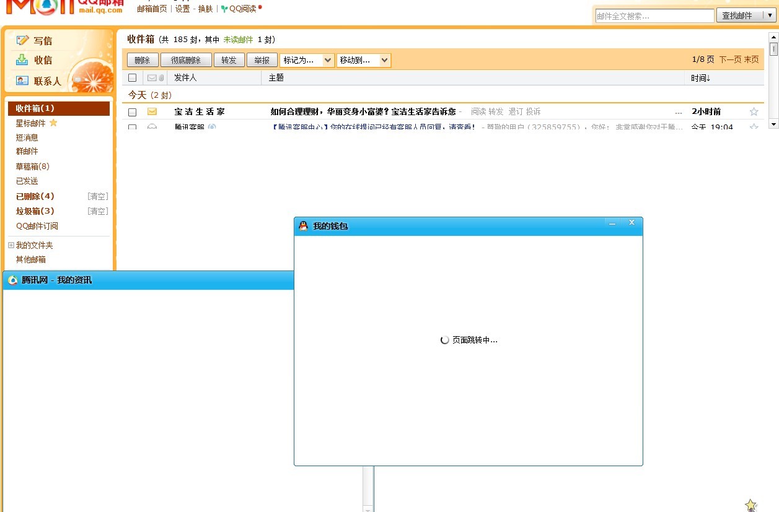The height and width of the screenshot is (512, 779).
Task: Click the 主题 column header
Action: click(276, 78)
